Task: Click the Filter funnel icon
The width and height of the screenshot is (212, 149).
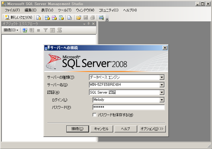Action: click(x=46, y=30)
